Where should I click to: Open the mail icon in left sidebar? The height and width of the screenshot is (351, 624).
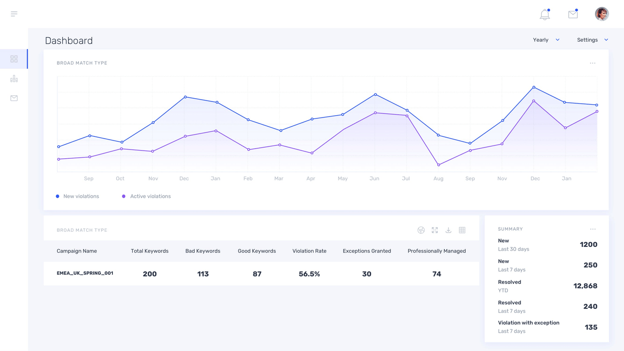click(14, 98)
